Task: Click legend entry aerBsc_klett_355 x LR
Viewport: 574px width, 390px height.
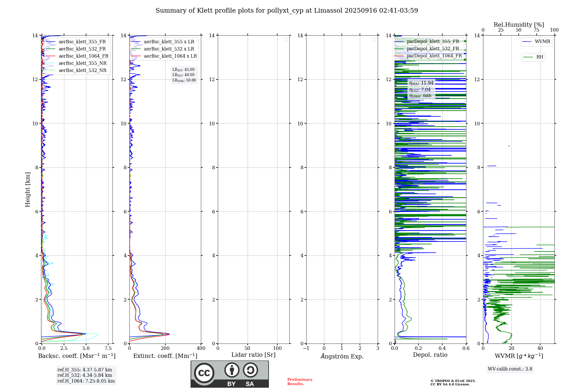Action: click(163, 42)
